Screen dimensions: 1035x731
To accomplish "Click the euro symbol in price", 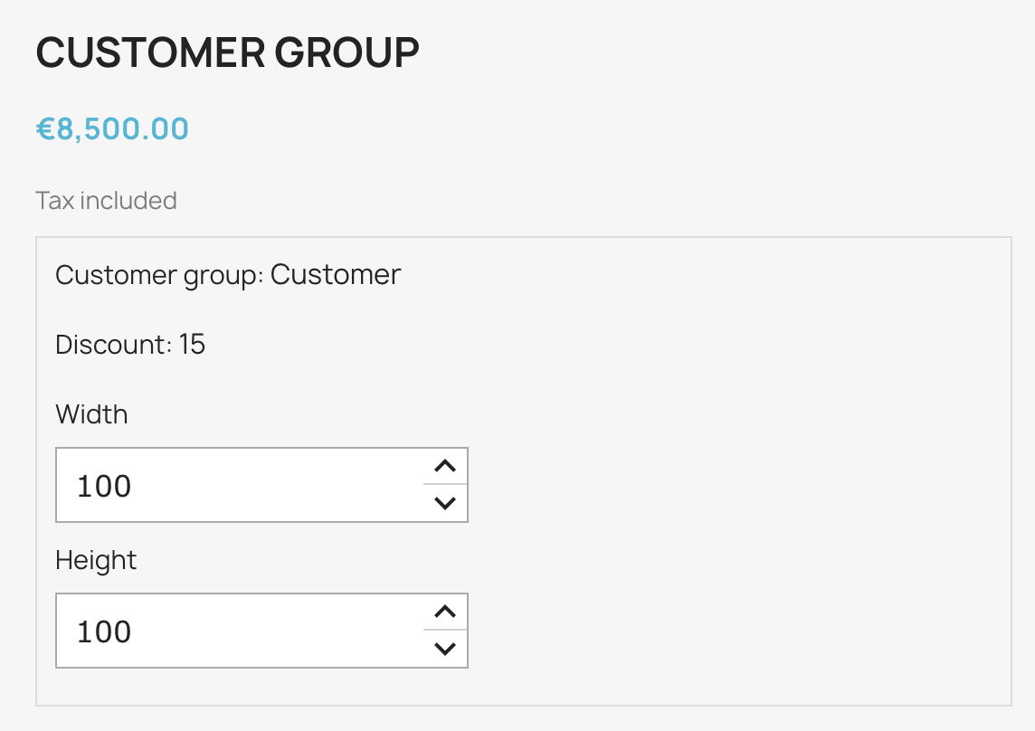I will pyautogui.click(x=46, y=128).
